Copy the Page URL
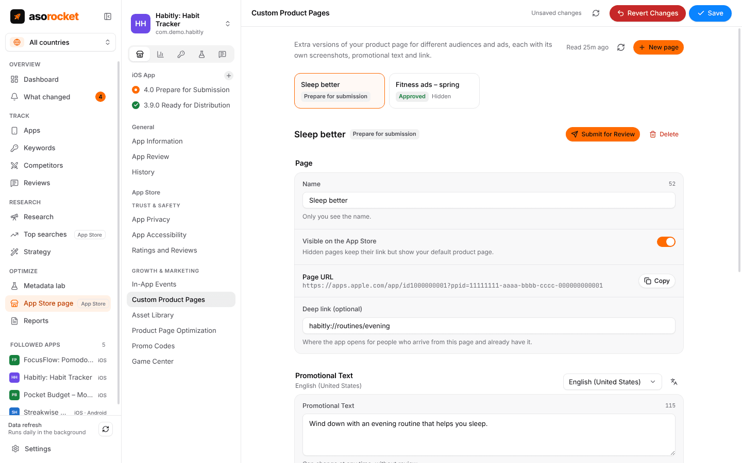This screenshot has width=742, height=463. point(657,281)
